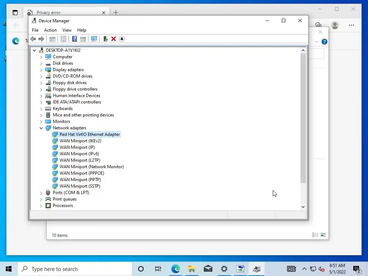The height and width of the screenshot is (276, 368).
Task: Click the Print queues printer icon
Action: click(x=48, y=199)
